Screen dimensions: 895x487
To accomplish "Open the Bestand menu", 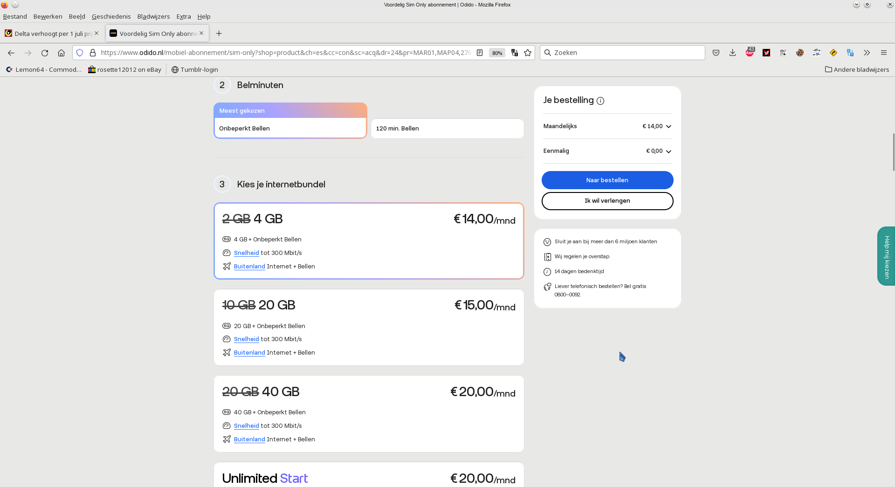I will coord(15,16).
